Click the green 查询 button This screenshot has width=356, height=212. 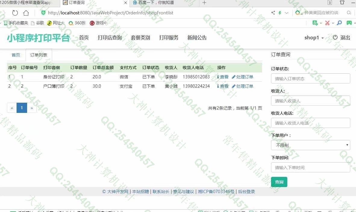(279, 182)
